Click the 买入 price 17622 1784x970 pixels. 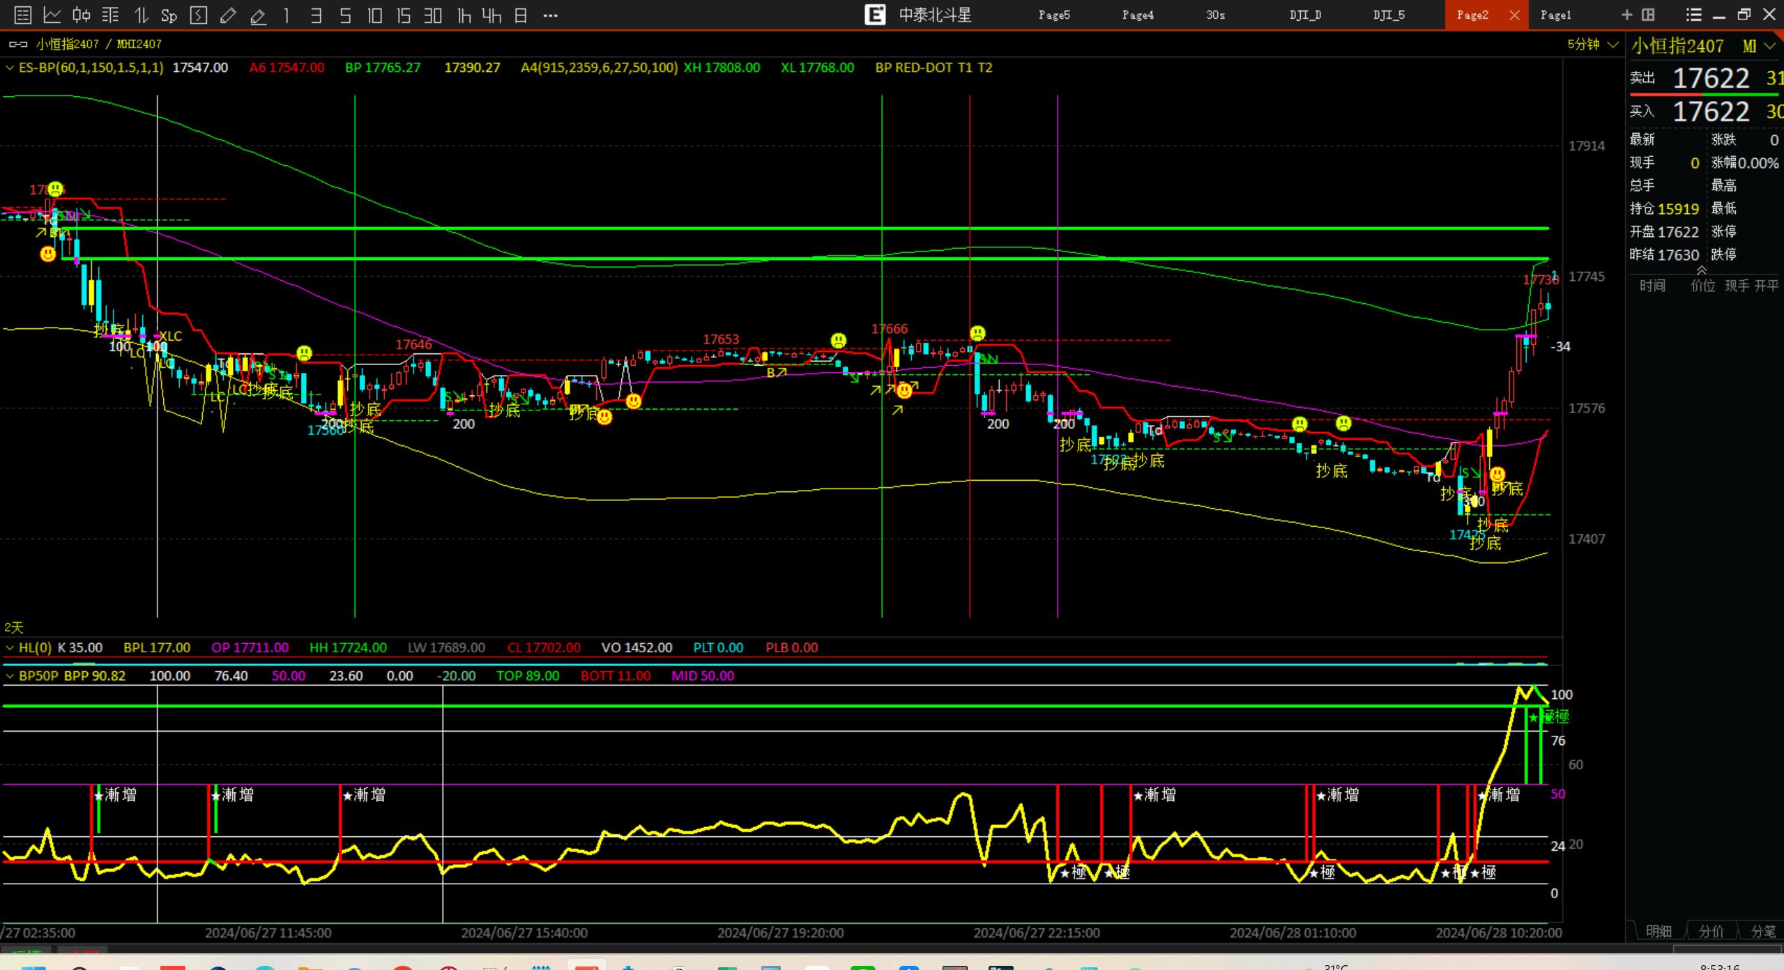pos(1711,111)
